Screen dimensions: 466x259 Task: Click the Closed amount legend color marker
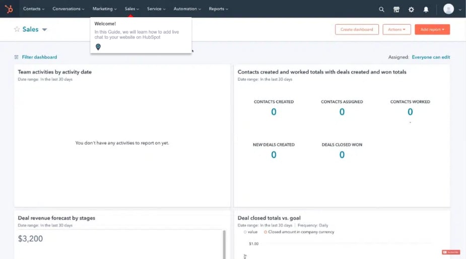point(265,232)
